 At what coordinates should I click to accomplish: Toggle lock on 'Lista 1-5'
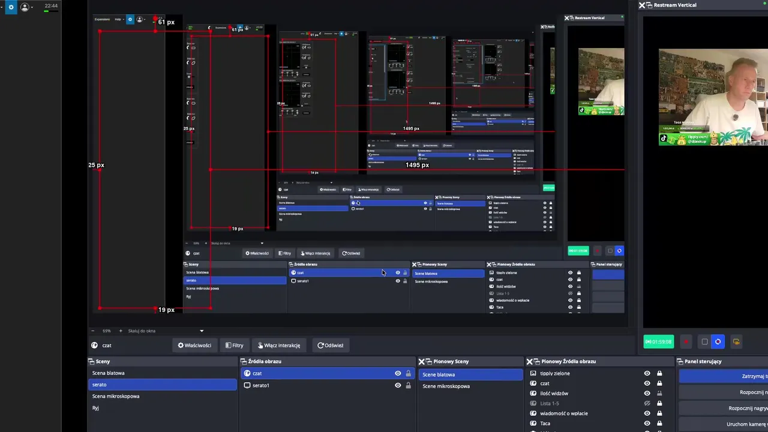659,403
